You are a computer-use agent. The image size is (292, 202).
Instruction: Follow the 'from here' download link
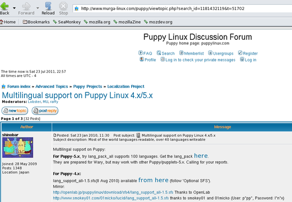tap(153, 180)
